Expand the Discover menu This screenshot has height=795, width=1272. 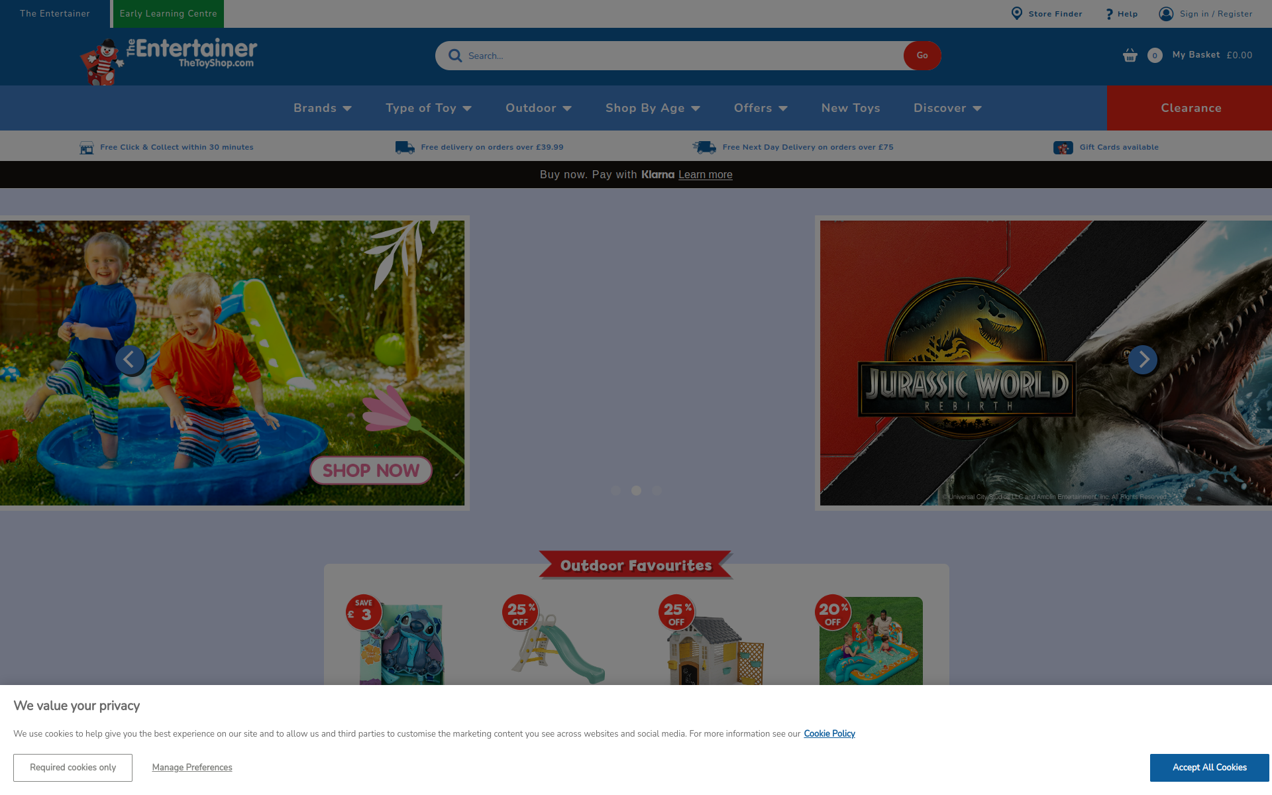click(947, 108)
